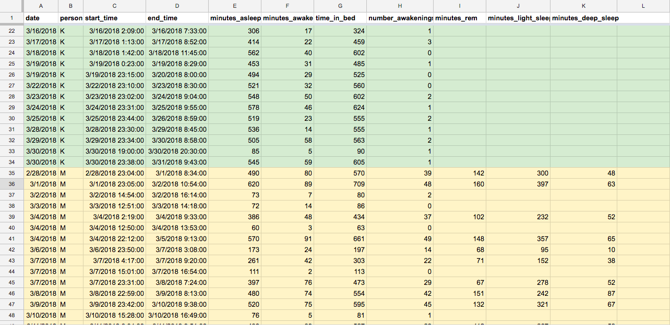Select minutes light sleep value 397
This screenshot has width=670, height=325.
518,184
